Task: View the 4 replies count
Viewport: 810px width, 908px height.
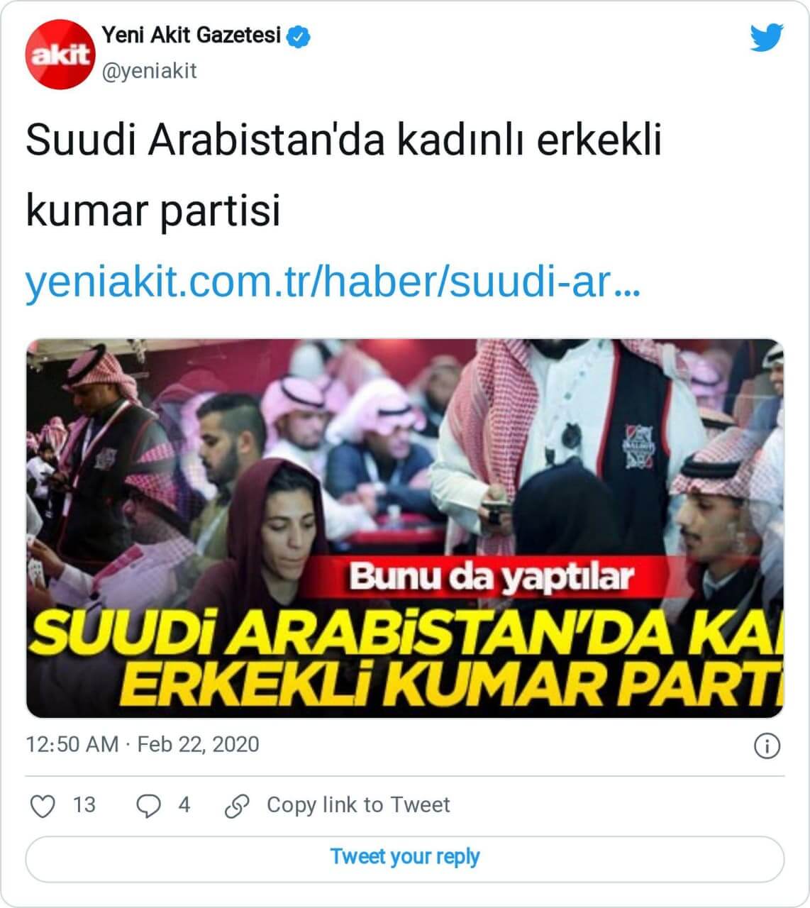Action: pyautogui.click(x=184, y=805)
